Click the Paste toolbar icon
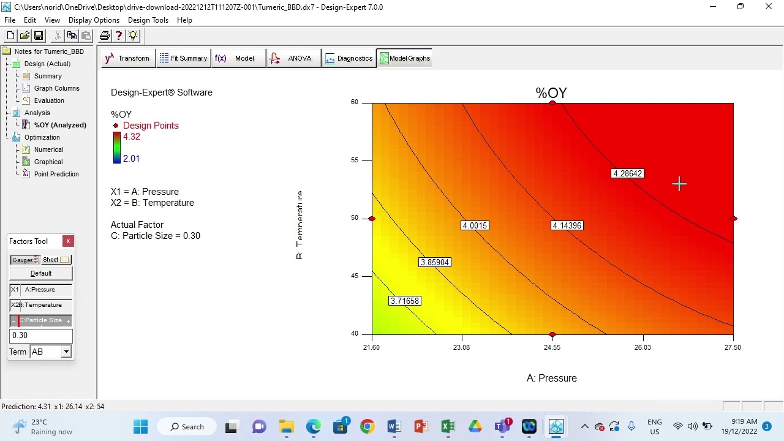This screenshot has height=441, width=784. [86, 36]
